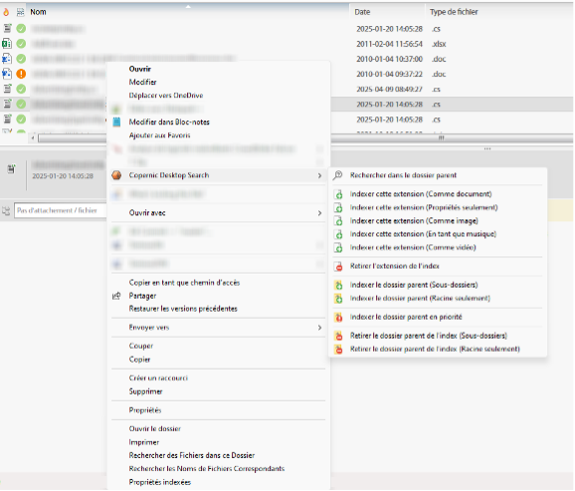This screenshot has height=491, width=575.
Task: Click the magnifier icon for Rechercher dans le dossier parent
Action: pyautogui.click(x=338, y=175)
